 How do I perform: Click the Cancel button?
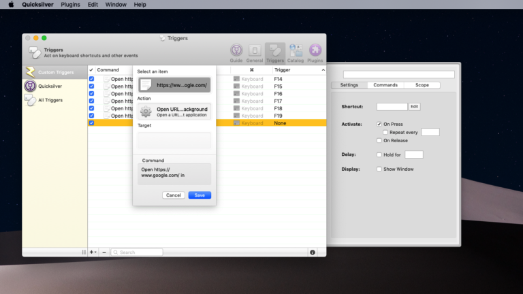point(174,195)
